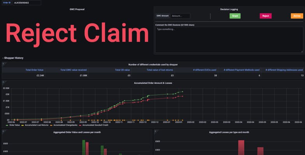This screenshot has height=155, width=305.
Task: Click the 'GWC Amount' label
Action: [x=163, y=16]
